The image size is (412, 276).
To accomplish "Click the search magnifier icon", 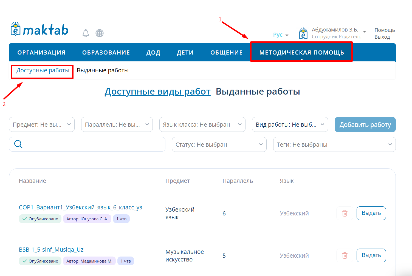I will [18, 144].
